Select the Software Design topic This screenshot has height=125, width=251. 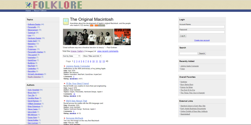(x=34, y=24)
